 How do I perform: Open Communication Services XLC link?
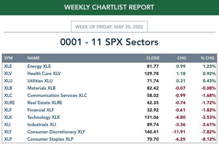57,95
